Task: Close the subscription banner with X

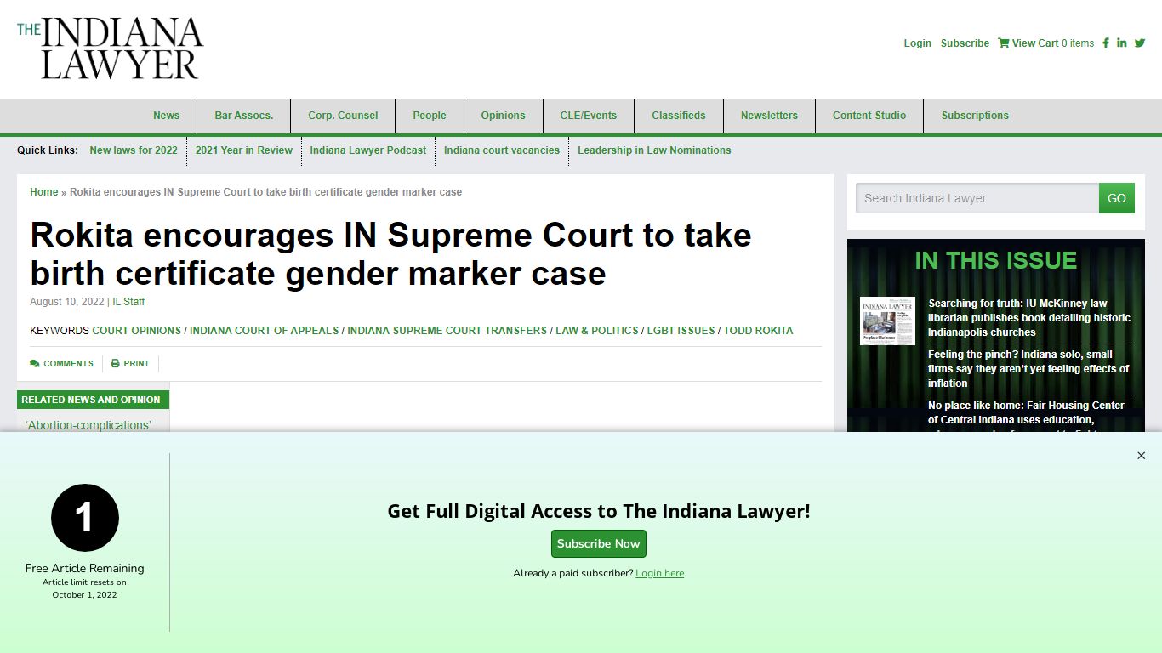Action: pyautogui.click(x=1142, y=456)
